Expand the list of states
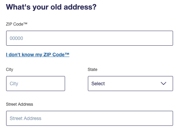Viewport: 187px width, 134px height. [130, 84]
